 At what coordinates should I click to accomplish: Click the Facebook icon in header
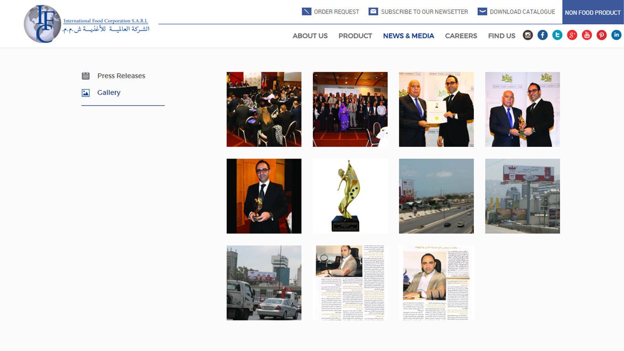tap(542, 35)
